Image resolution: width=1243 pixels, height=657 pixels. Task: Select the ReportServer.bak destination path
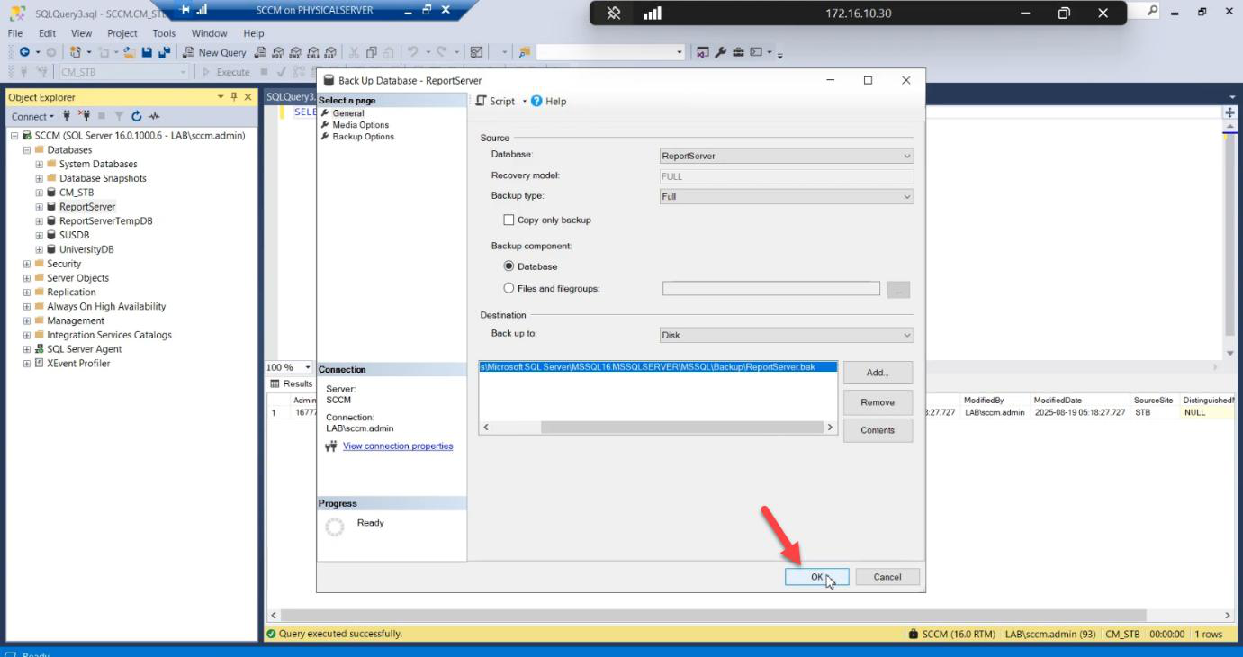[658, 367]
